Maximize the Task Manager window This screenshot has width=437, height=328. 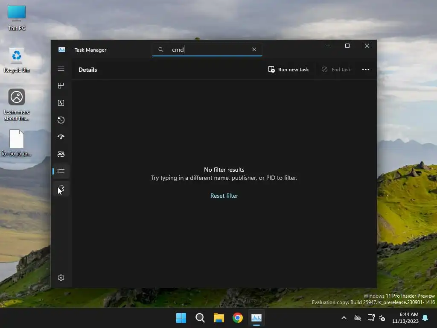(x=347, y=46)
